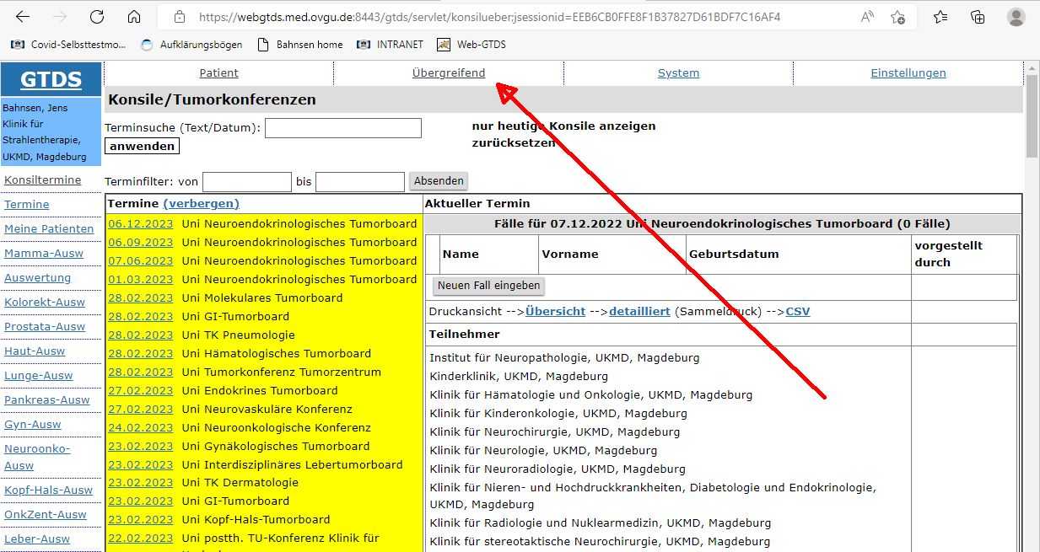Image resolution: width=1040 pixels, height=552 pixels.
Task: Click the Terminsuche text field
Action: point(342,127)
